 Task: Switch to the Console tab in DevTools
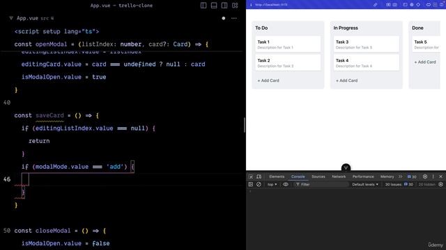click(x=298, y=176)
